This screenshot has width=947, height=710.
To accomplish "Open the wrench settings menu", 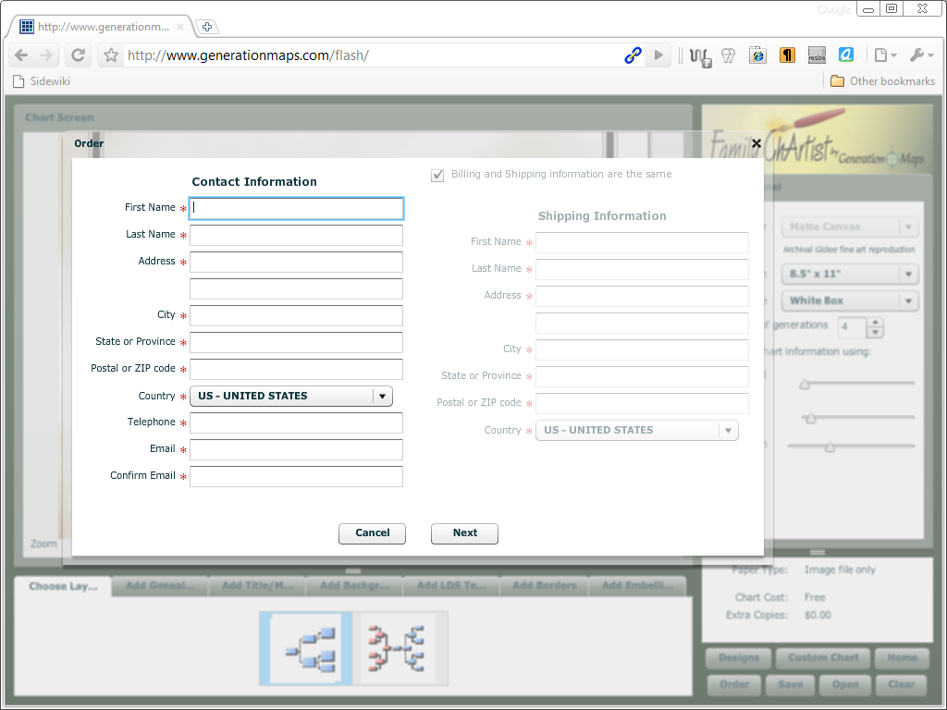I will click(x=921, y=55).
